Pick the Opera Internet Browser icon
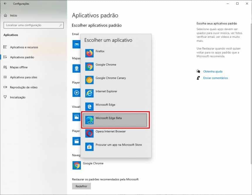 click(x=89, y=133)
